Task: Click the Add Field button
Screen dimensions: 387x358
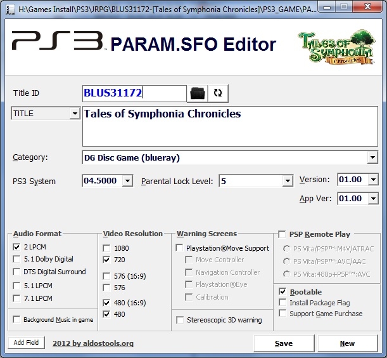Action: [26, 343]
